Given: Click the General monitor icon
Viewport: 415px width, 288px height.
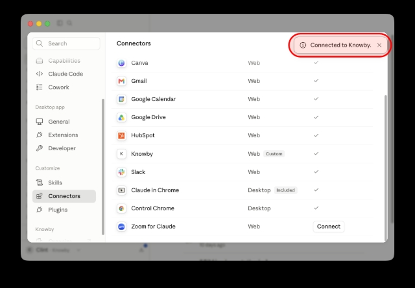Looking at the screenshot, I should click(40, 122).
